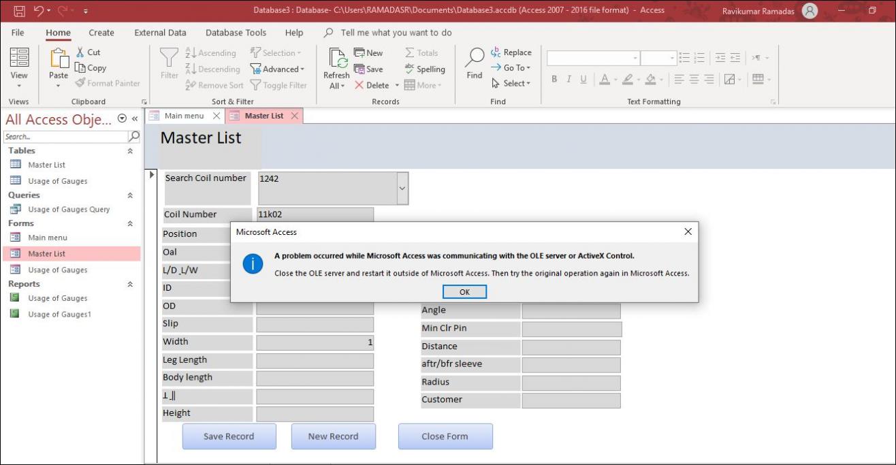Sort Descending in Sort & Filter
Viewport: 896px width, 465px height.
coord(212,69)
